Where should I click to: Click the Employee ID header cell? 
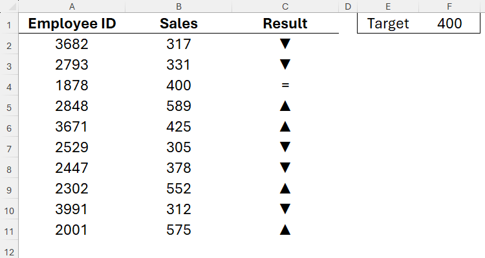[72, 24]
